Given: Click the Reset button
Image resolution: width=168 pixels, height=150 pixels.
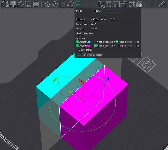Looking at the screenshot, I should pos(99,55).
